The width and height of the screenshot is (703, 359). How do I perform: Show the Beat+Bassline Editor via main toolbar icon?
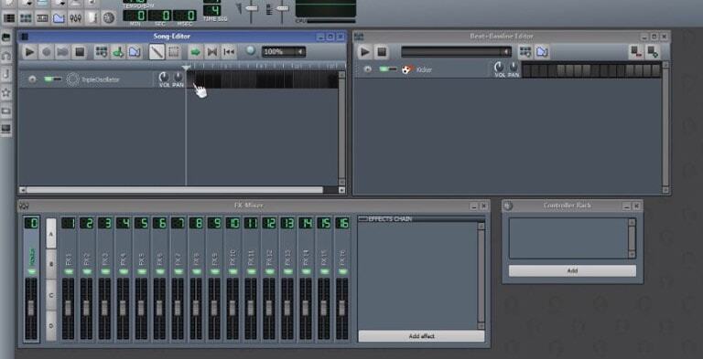pyautogui.click(x=26, y=18)
